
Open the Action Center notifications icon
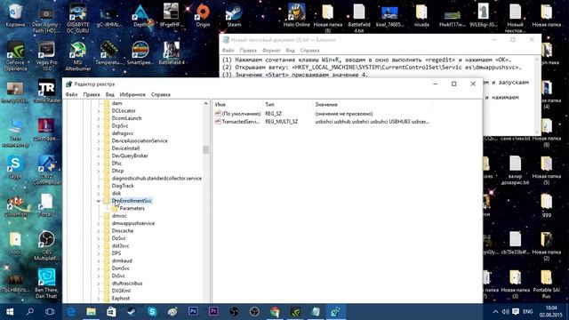pyautogui.click(x=516, y=312)
